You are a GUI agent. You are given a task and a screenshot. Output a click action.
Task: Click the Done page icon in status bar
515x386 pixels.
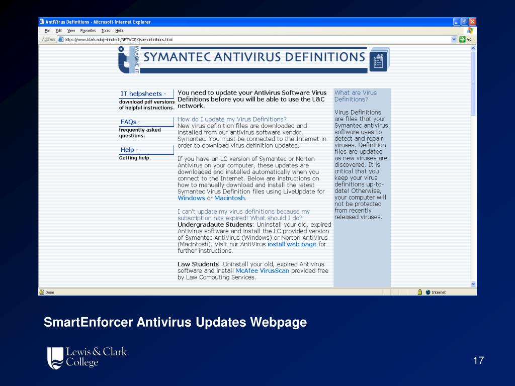[x=42, y=292]
